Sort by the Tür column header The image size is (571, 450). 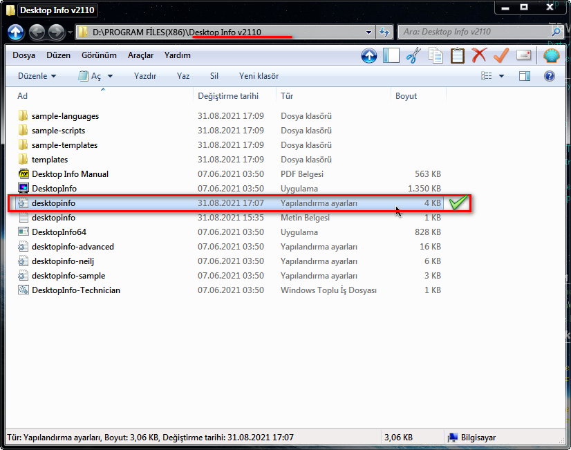click(333, 96)
